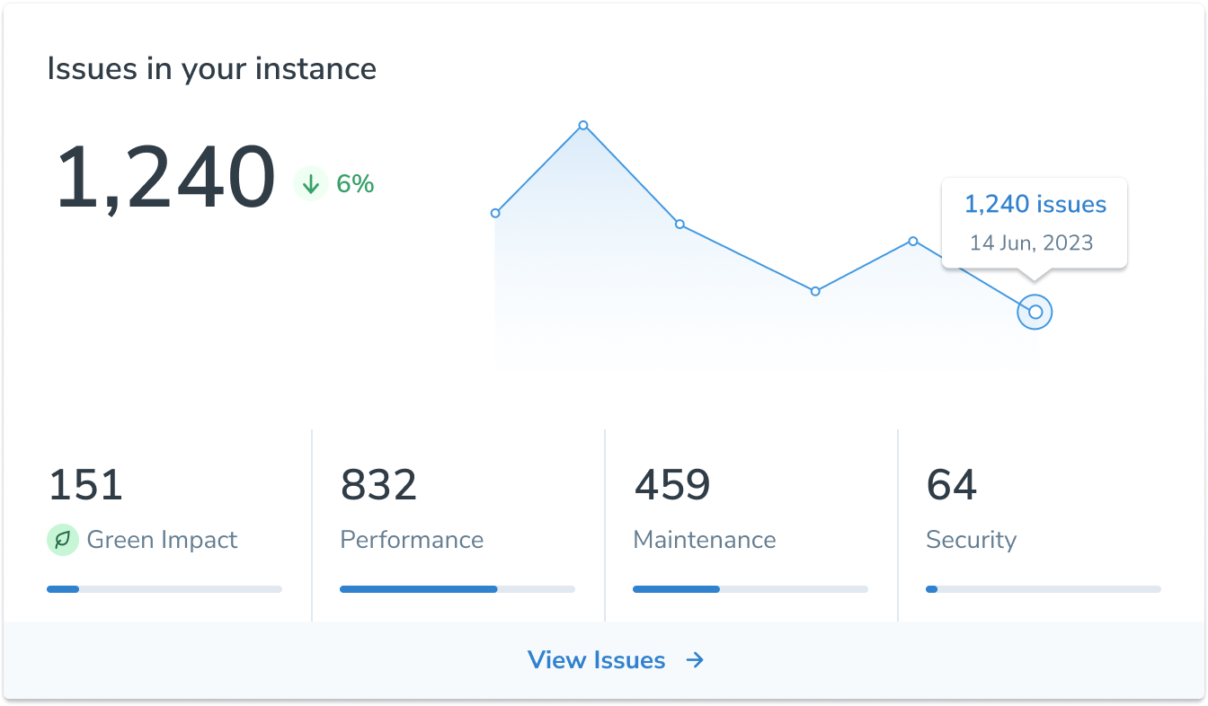Select the Performance category label

(412, 540)
